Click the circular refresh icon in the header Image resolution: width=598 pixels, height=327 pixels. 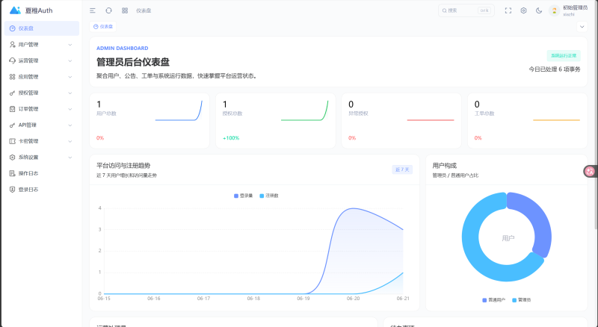click(x=108, y=10)
